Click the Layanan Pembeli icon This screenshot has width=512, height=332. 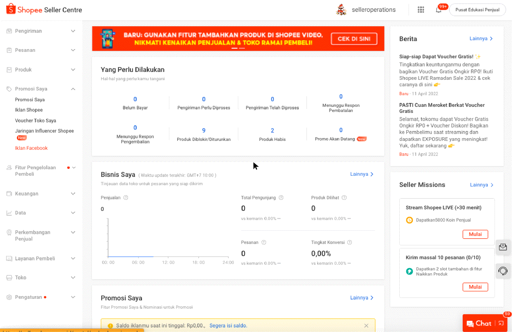[x=9, y=259]
